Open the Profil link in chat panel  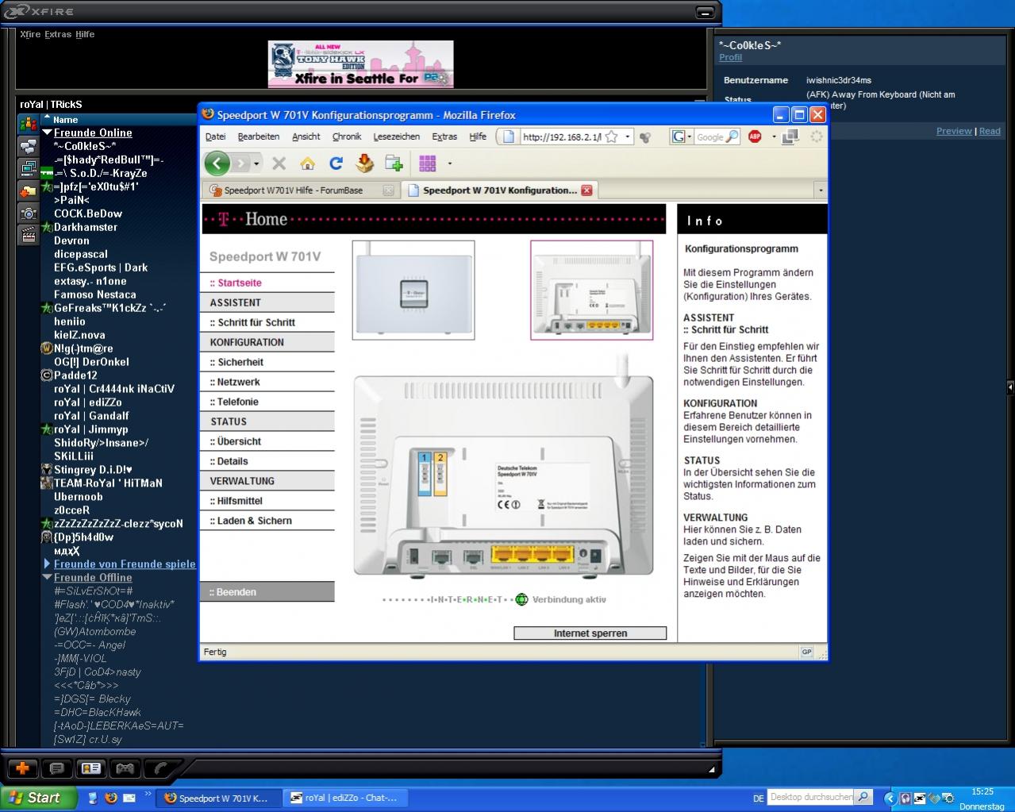click(730, 57)
